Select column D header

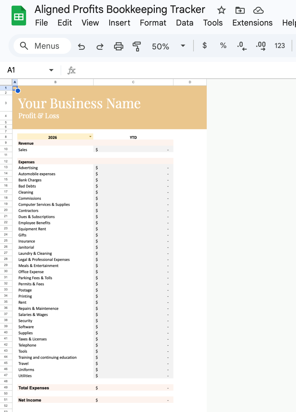(x=190, y=82)
